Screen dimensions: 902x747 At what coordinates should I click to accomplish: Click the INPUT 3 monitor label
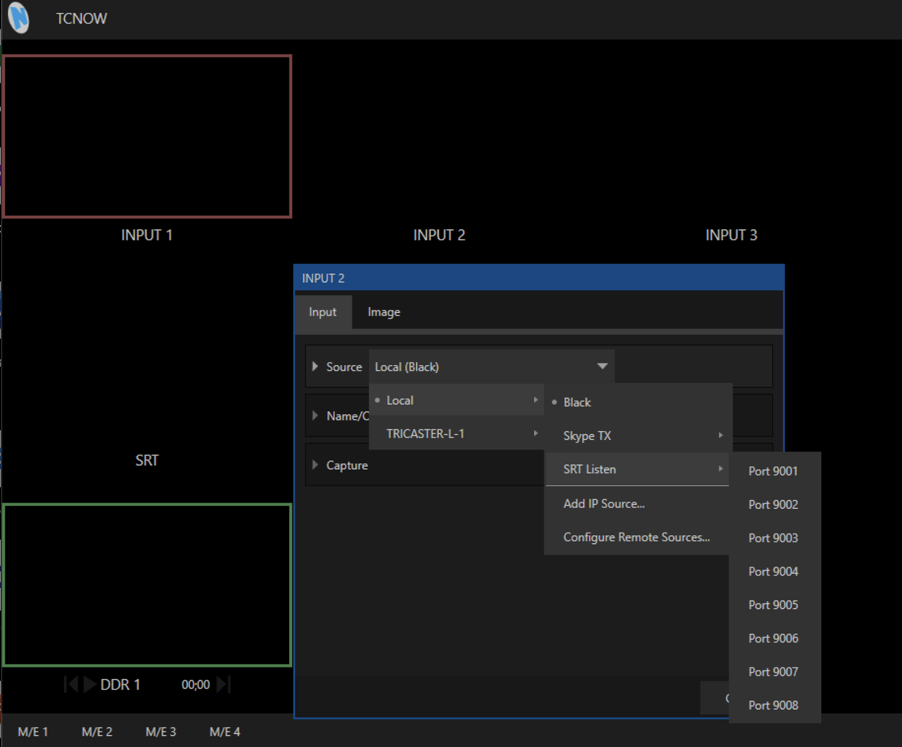coord(731,235)
